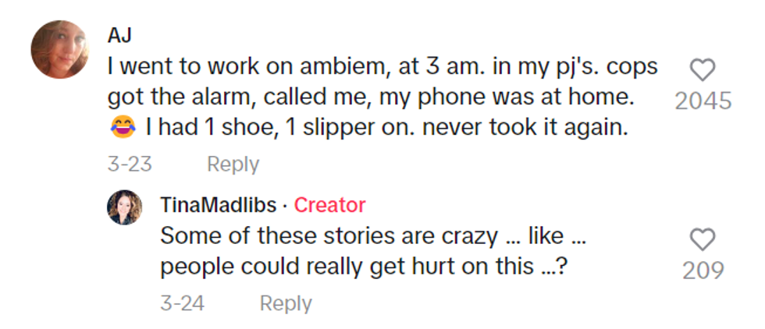The height and width of the screenshot is (329, 765).
Task: Click the red Creator badge
Action: click(330, 205)
